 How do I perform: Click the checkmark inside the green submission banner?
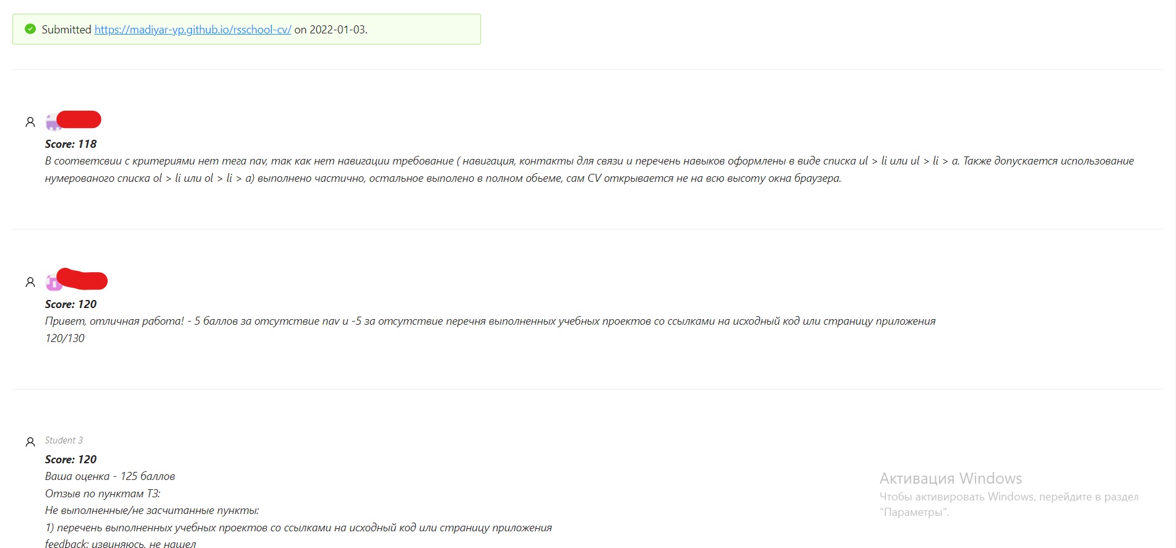(x=29, y=28)
